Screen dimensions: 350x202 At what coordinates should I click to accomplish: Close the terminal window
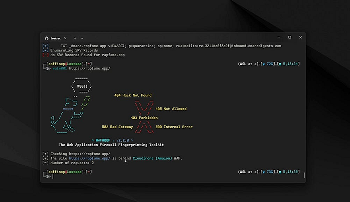tap(300, 37)
